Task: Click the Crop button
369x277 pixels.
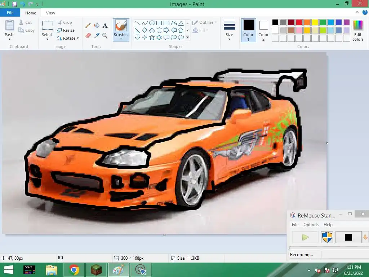Action: 65,22
